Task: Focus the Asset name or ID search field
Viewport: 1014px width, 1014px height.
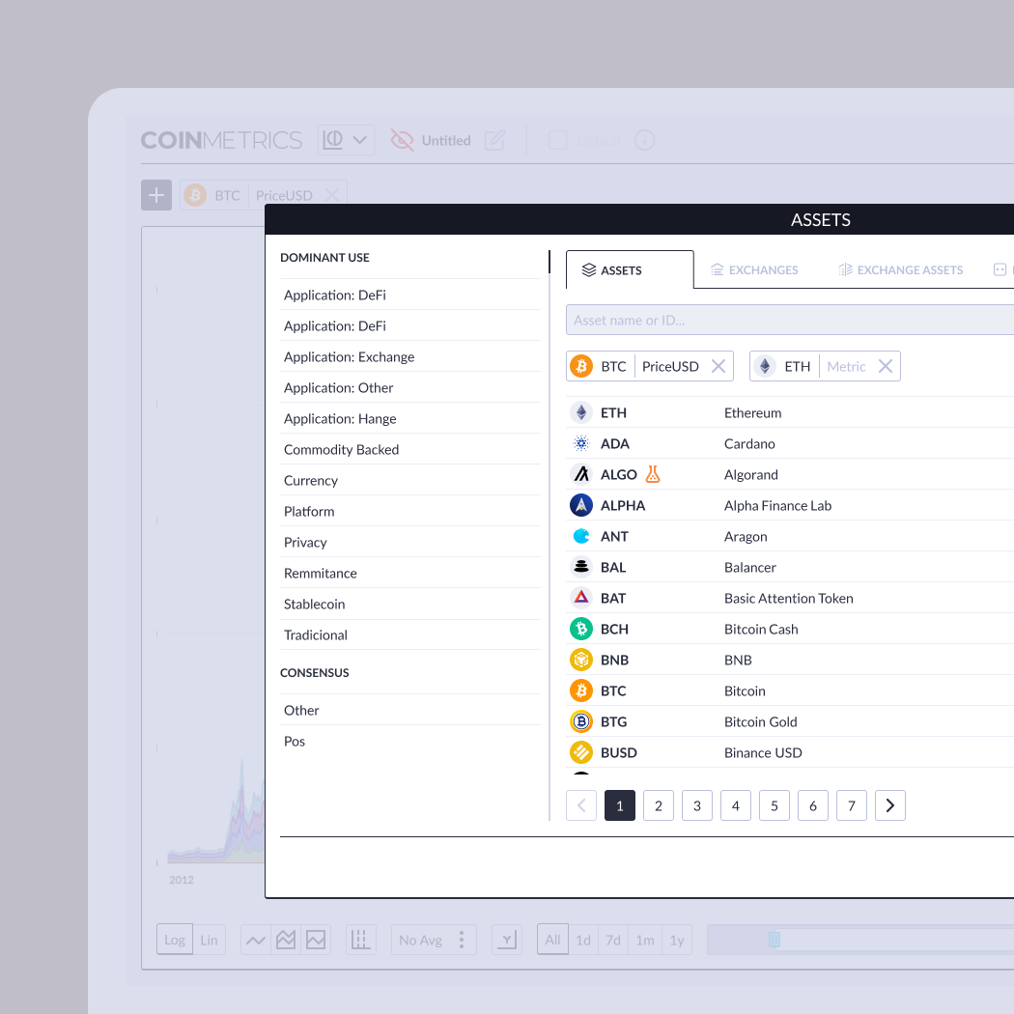Action: point(790,320)
